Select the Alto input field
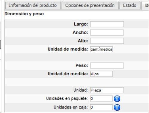 coord(107,41)
